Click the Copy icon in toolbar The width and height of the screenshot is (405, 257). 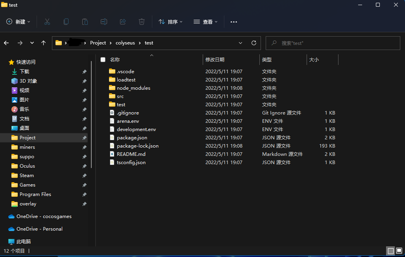(66, 22)
